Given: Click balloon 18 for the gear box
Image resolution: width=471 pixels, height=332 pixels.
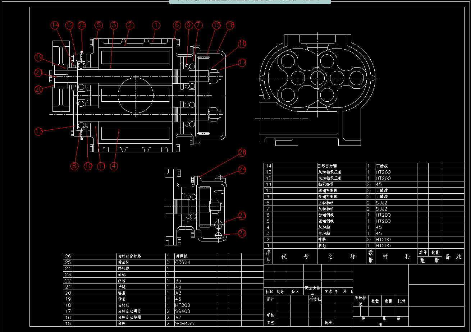Looking at the screenshot, I should (230, 25).
